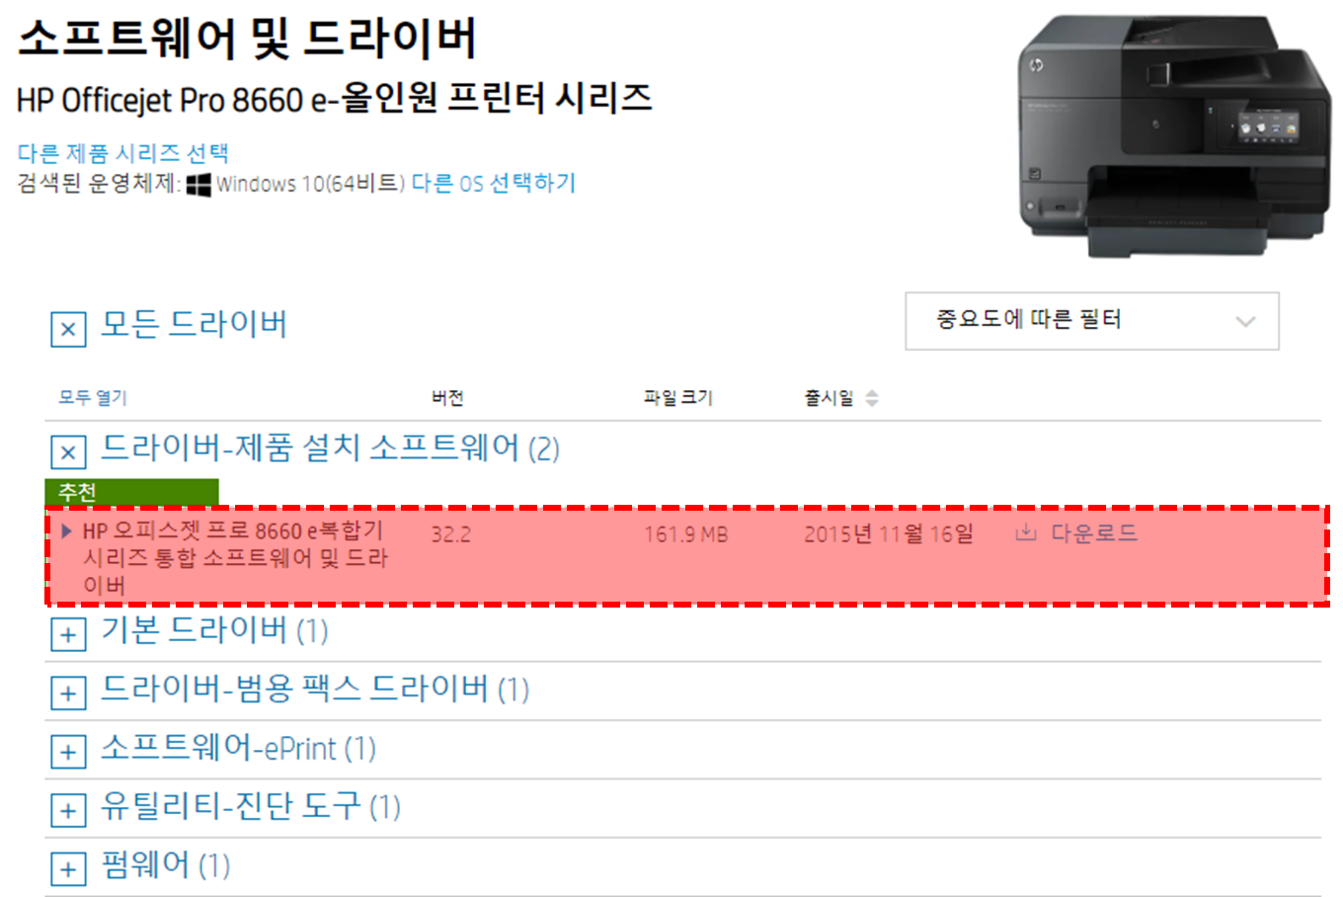Click the 펌웨어 (1) category heading
Screen dimensions: 1343x897
point(165,865)
